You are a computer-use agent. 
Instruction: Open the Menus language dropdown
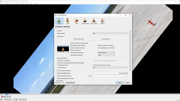[x=110, y=33]
